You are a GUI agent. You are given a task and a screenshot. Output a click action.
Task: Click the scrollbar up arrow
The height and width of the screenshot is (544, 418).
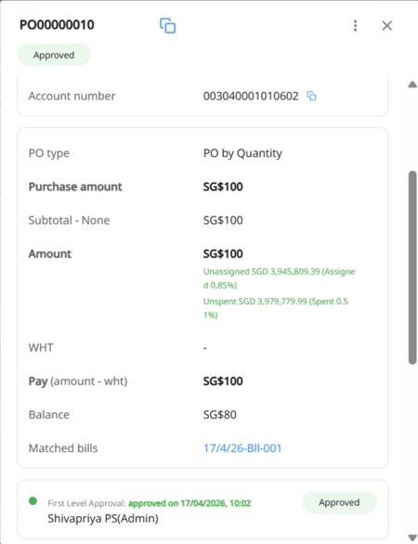(x=412, y=84)
